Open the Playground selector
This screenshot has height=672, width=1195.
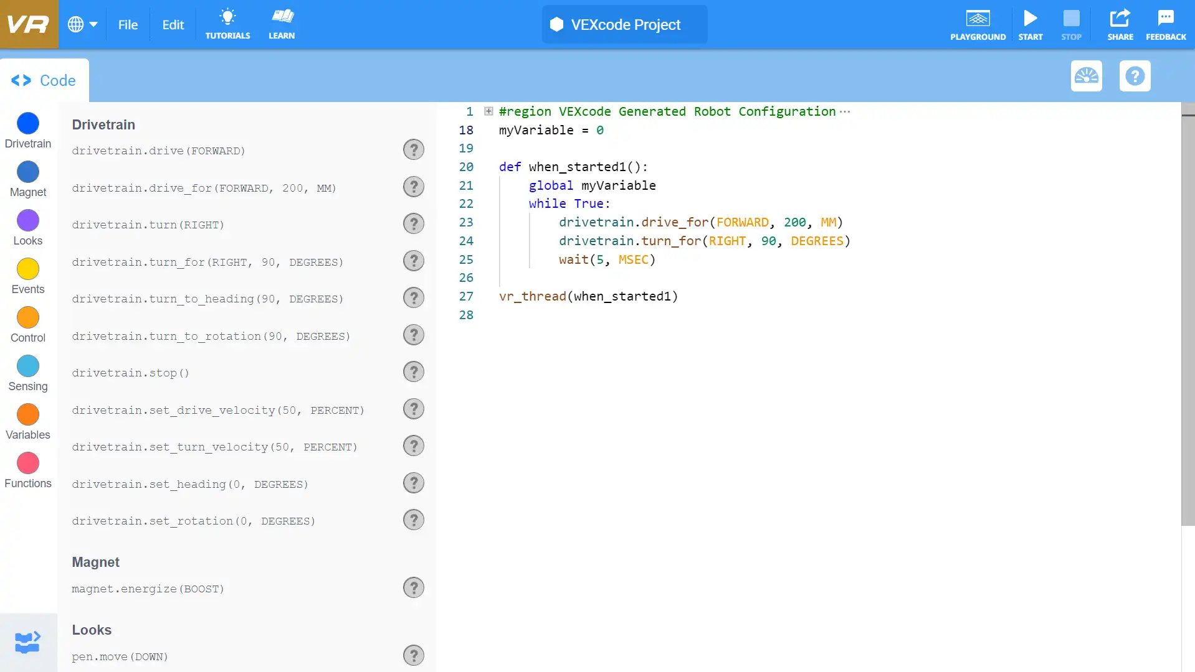coord(978,24)
